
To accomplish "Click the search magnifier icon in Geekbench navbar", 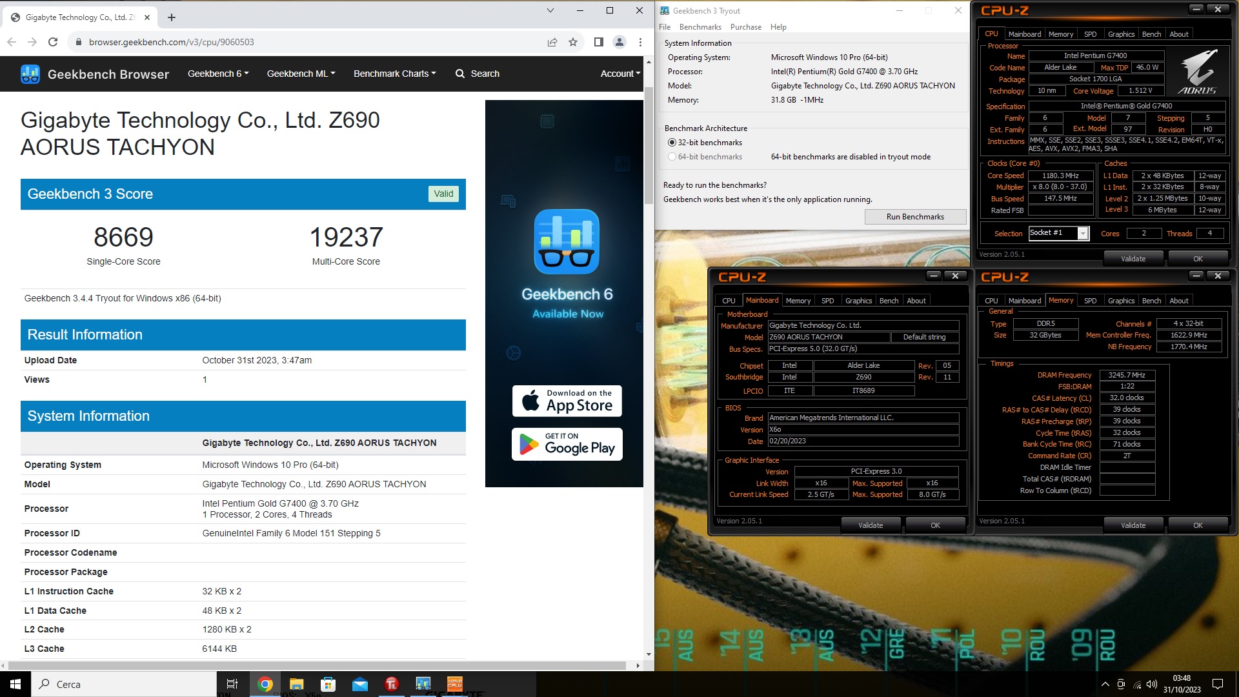I will pyautogui.click(x=460, y=74).
